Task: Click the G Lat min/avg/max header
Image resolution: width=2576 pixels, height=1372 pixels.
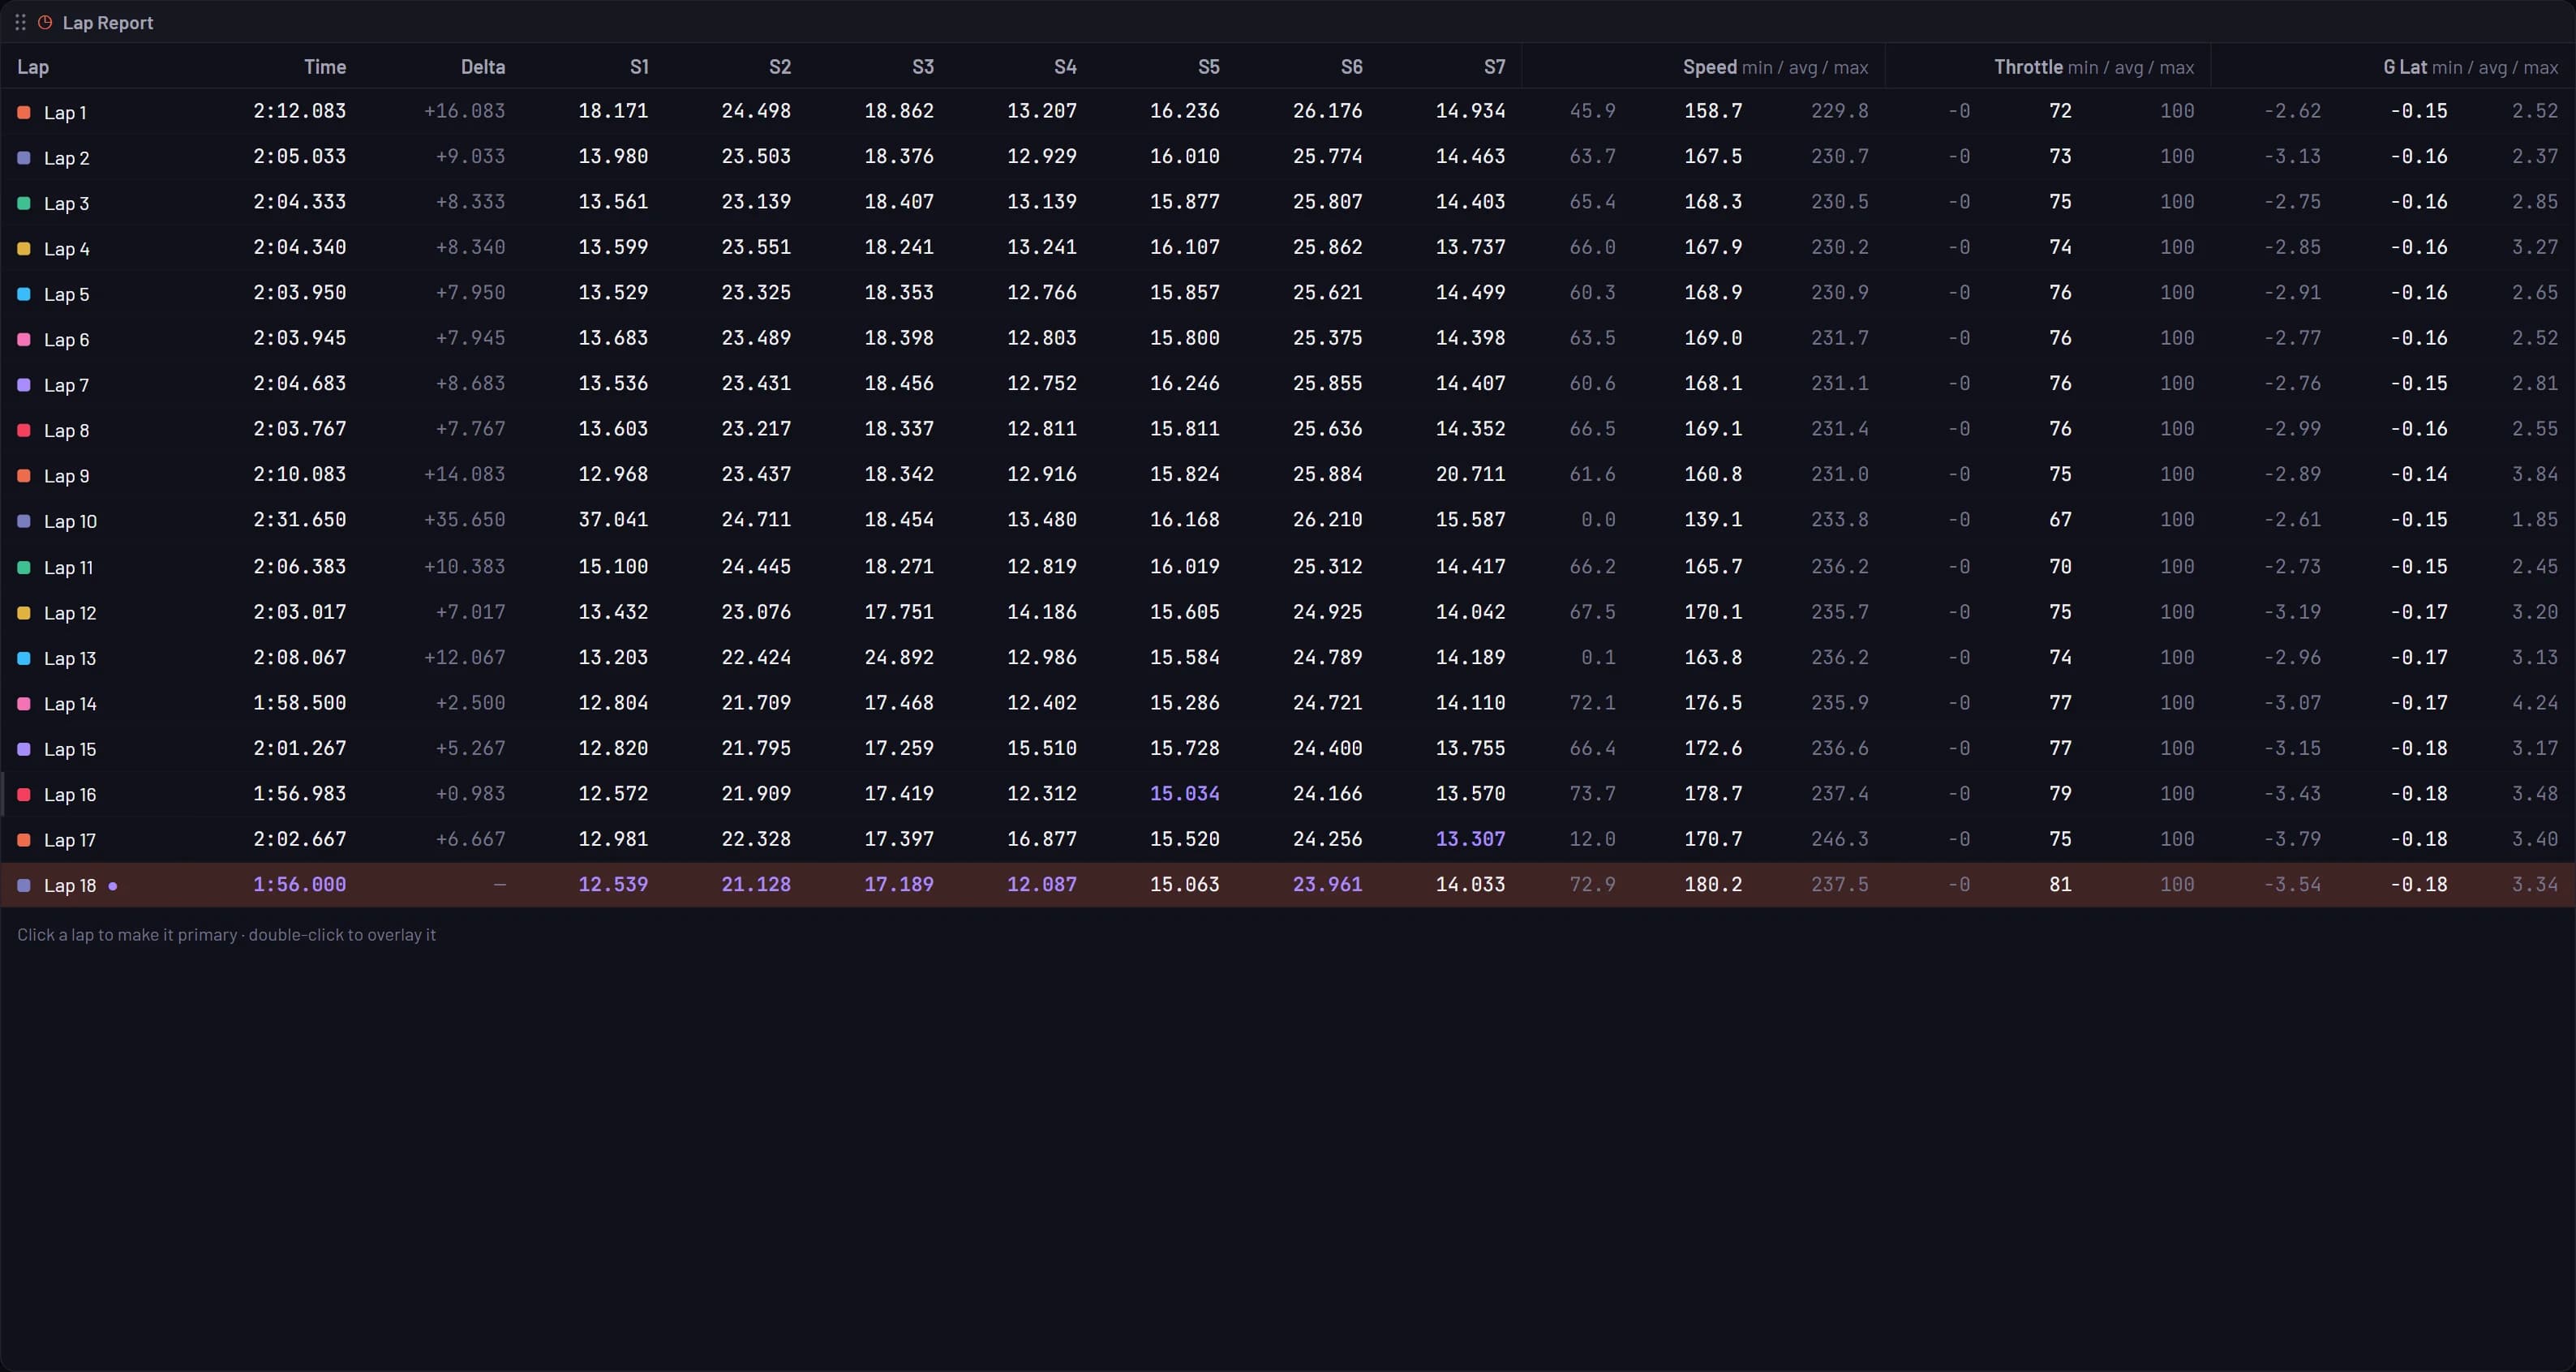Action: (x=2470, y=67)
